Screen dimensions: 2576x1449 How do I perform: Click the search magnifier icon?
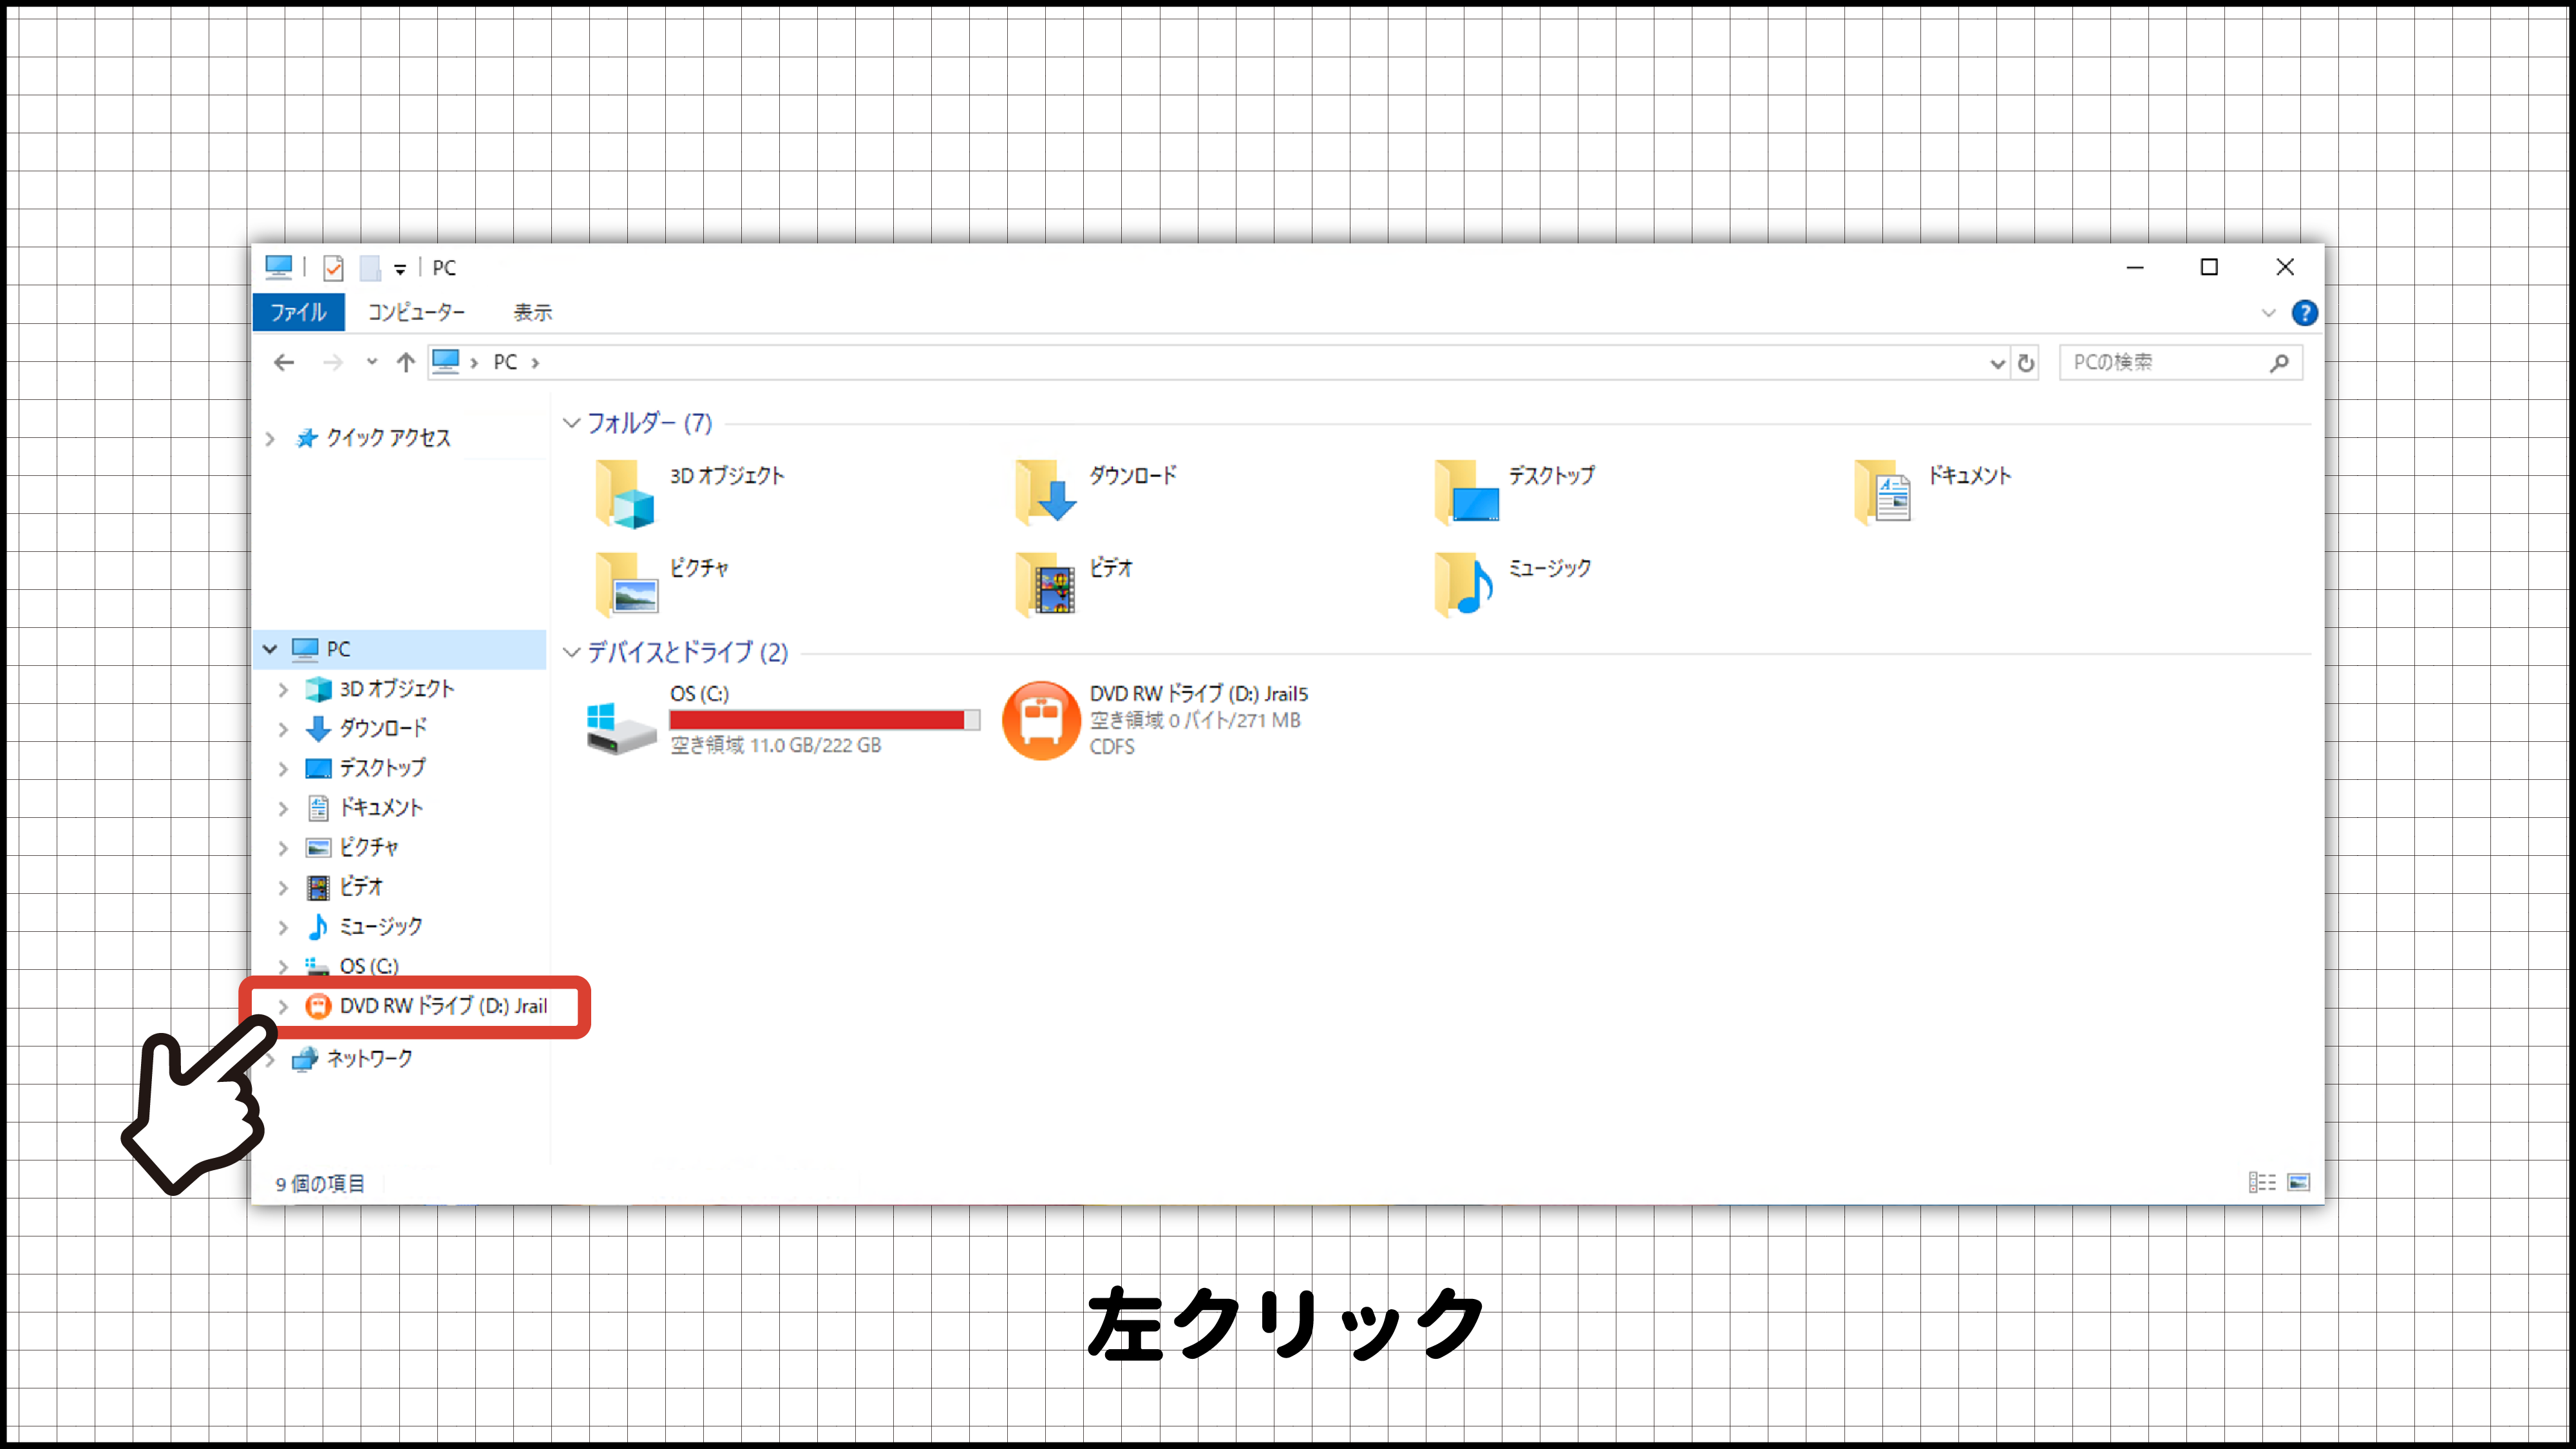click(2279, 363)
